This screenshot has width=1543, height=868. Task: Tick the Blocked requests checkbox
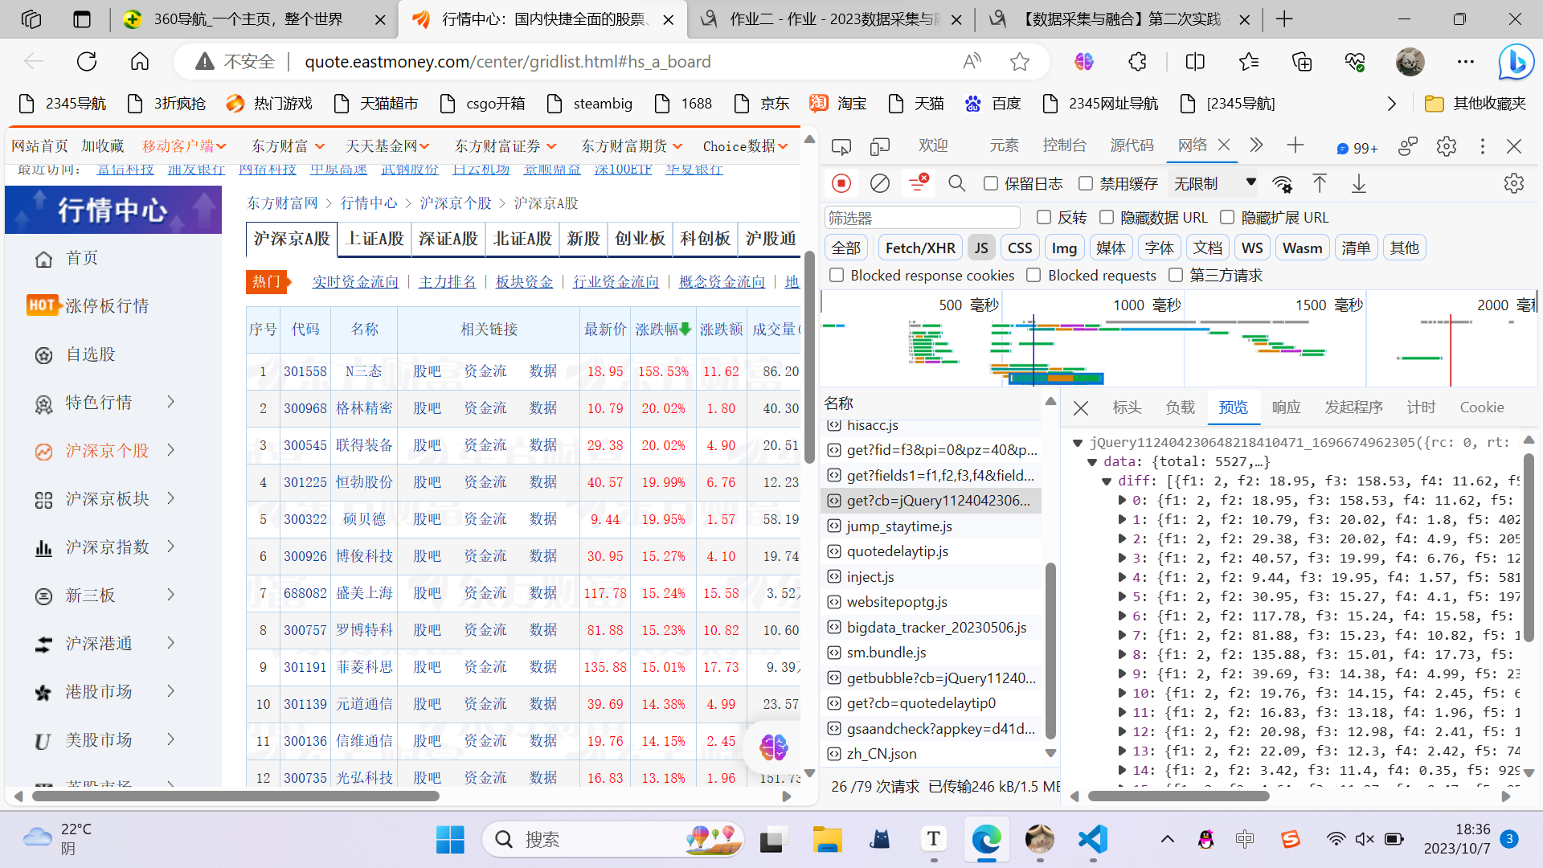(1034, 276)
